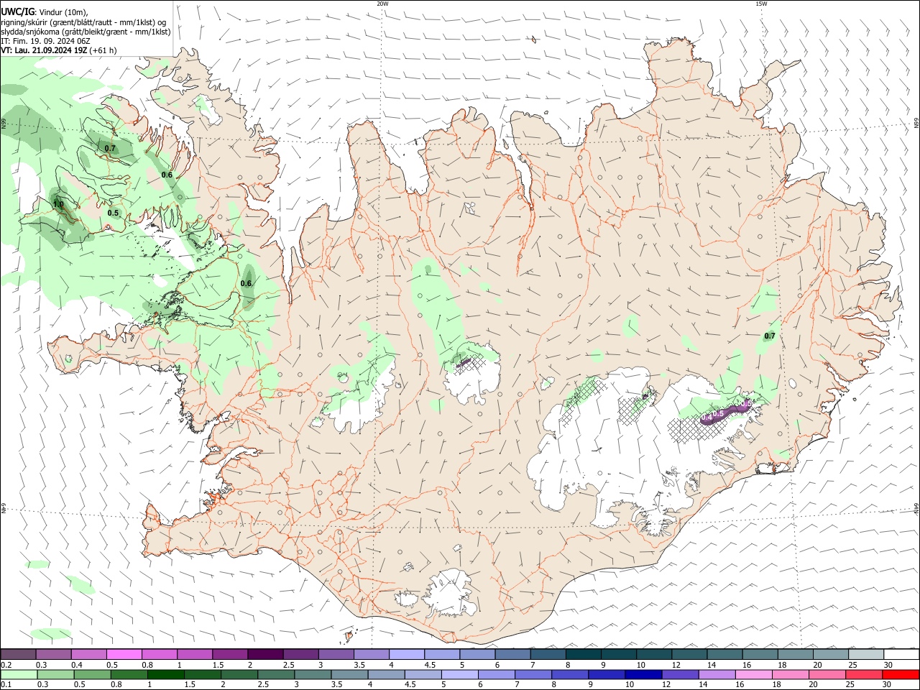The height and width of the screenshot is (690, 920).
Task: Pick the pale green 0.1 swatch in the bottom legend
Action: [x=19, y=674]
